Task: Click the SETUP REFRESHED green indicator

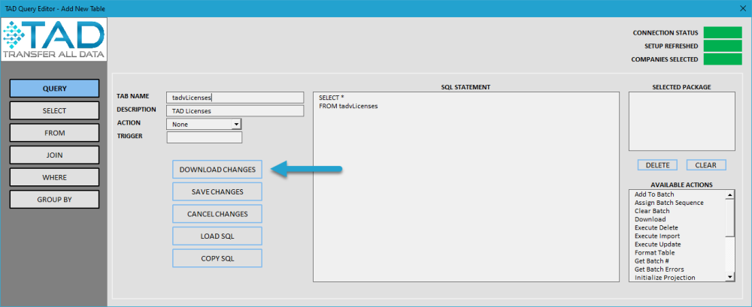Action: point(723,46)
